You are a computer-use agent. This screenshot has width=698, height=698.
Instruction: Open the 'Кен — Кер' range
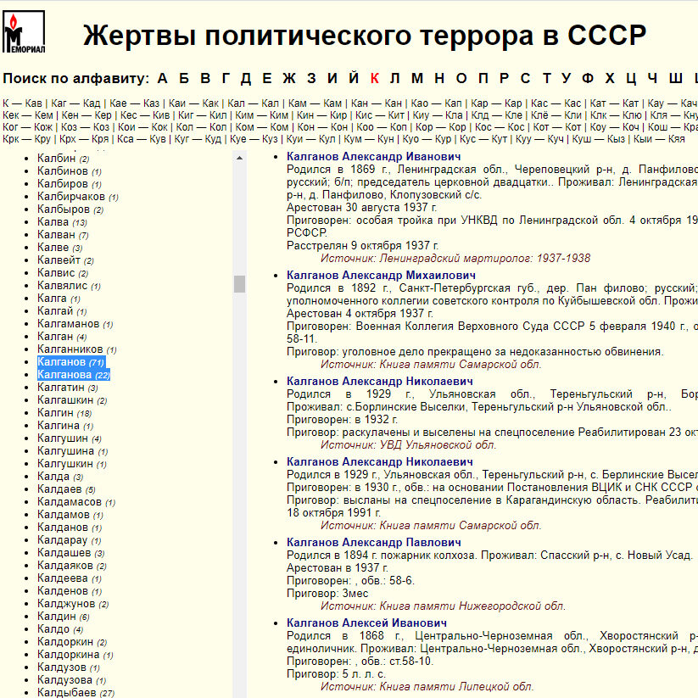[x=87, y=115]
